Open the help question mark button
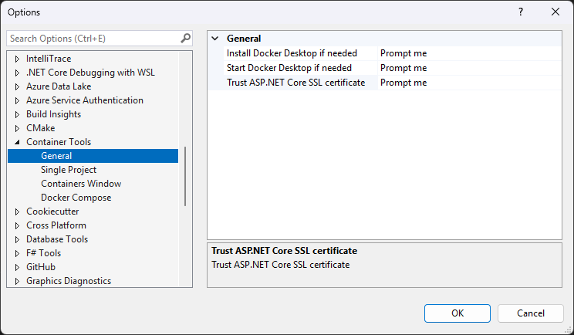Viewport: 574px width, 335px height. (x=521, y=12)
